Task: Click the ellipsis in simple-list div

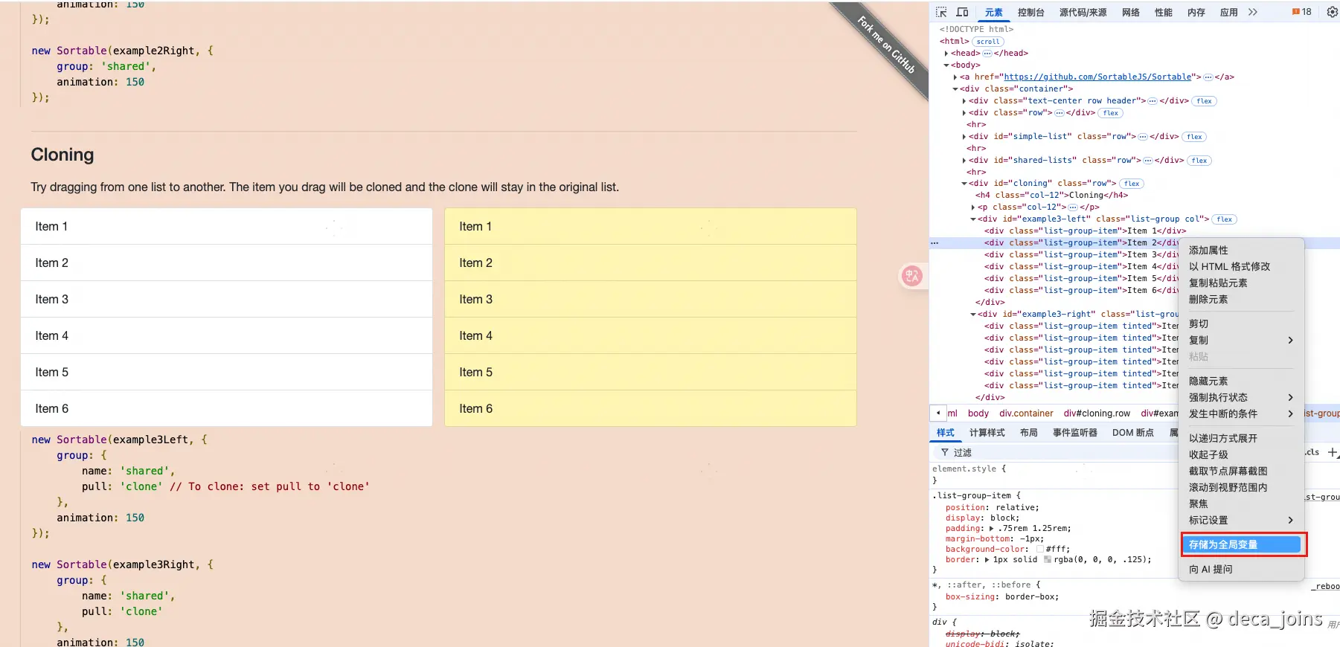Action: (1143, 137)
